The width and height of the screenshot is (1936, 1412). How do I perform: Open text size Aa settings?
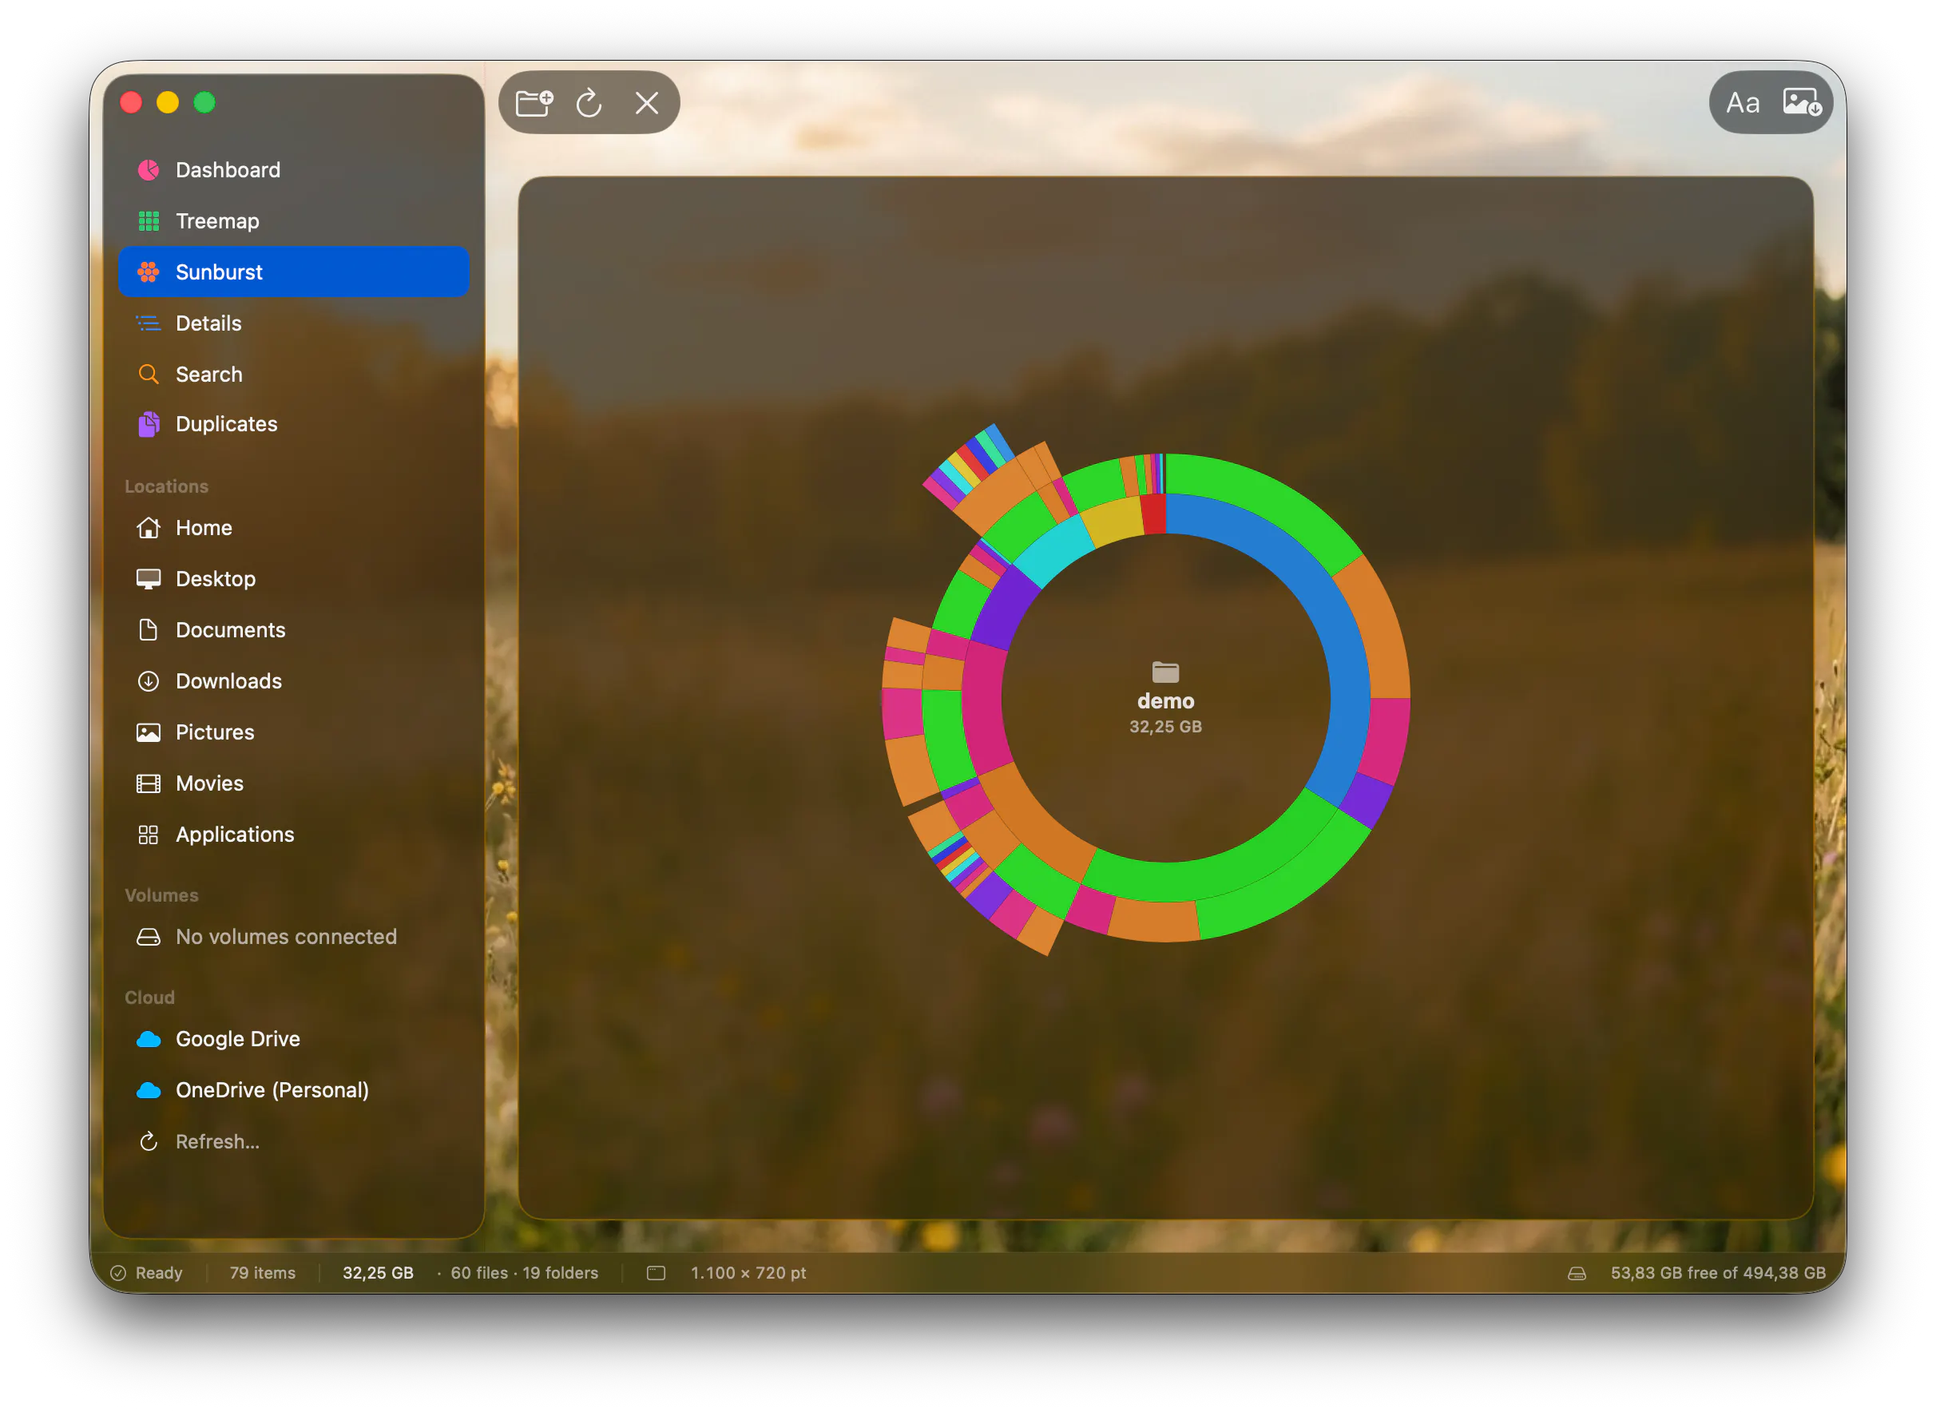tap(1743, 103)
